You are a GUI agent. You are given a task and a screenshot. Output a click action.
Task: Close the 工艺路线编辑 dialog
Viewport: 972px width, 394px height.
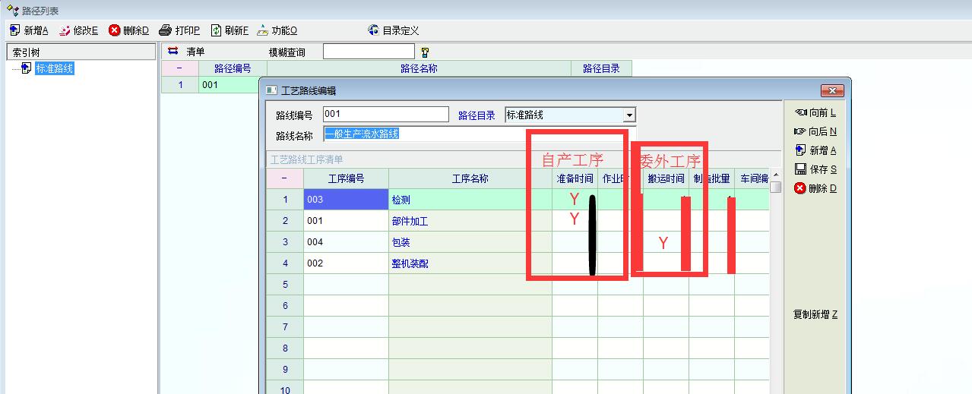tap(832, 90)
